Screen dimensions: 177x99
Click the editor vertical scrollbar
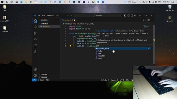[154, 45]
